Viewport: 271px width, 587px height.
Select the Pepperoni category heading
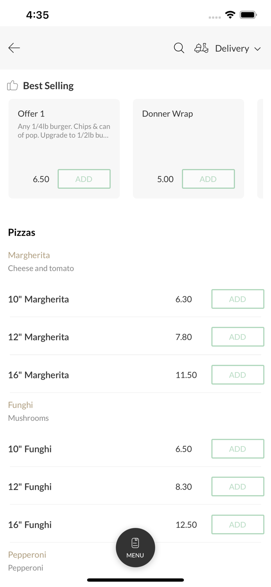[x=27, y=555]
